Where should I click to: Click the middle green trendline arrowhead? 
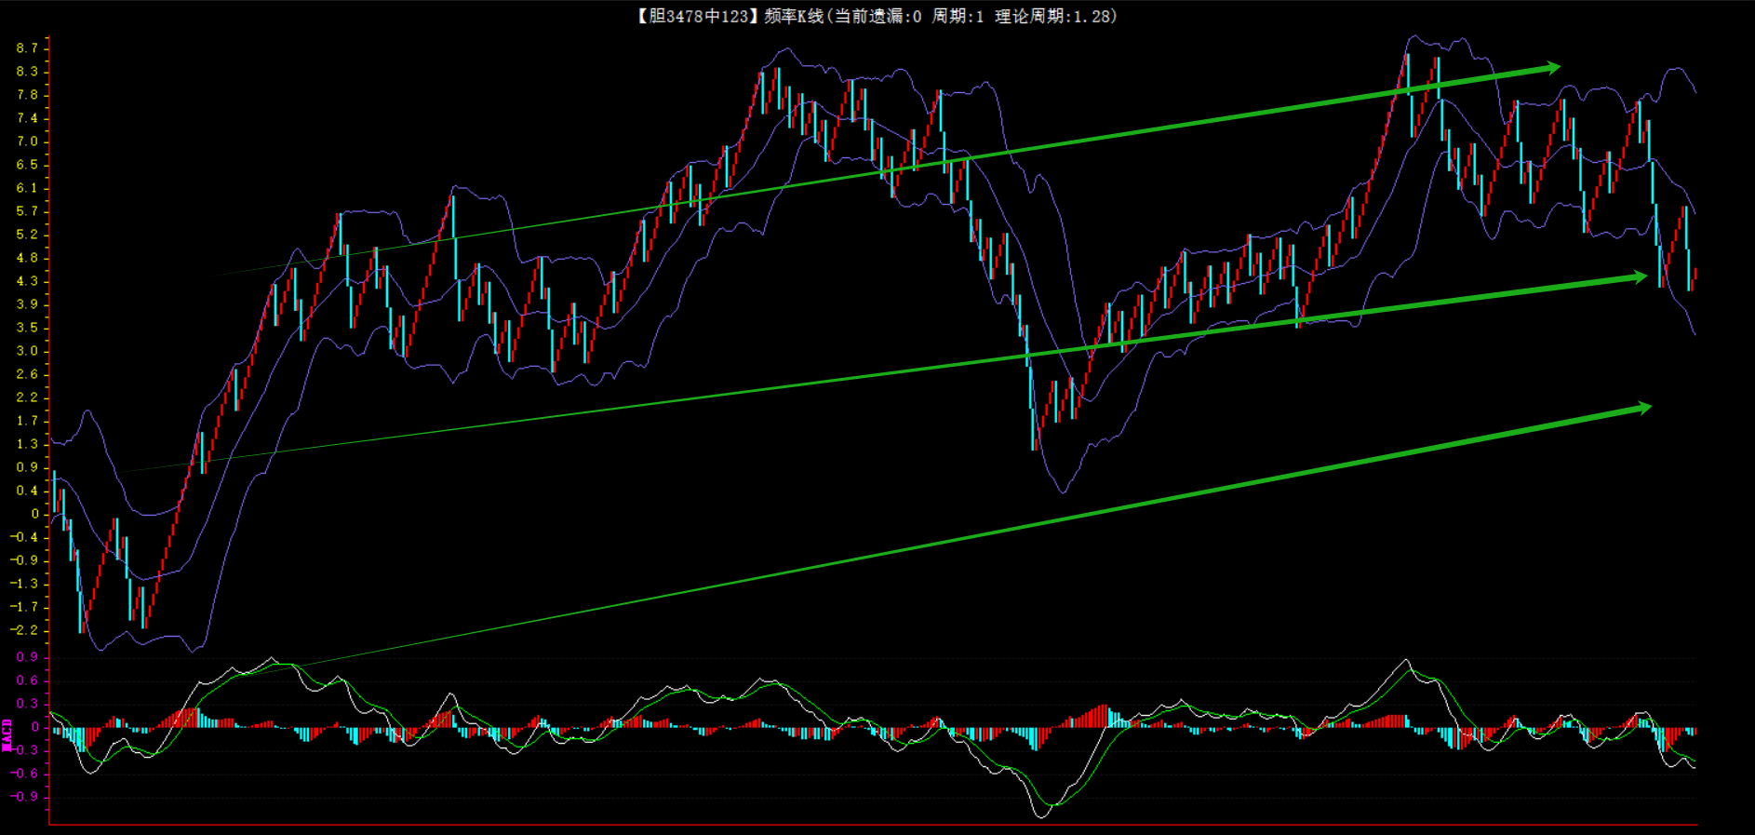[x=1638, y=276]
